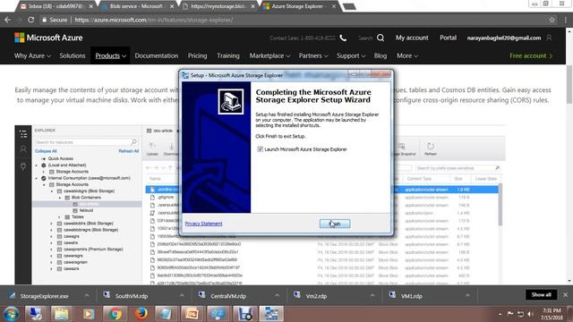Open the Privacy Statement link
The image size is (573, 322).
pyautogui.click(x=203, y=224)
